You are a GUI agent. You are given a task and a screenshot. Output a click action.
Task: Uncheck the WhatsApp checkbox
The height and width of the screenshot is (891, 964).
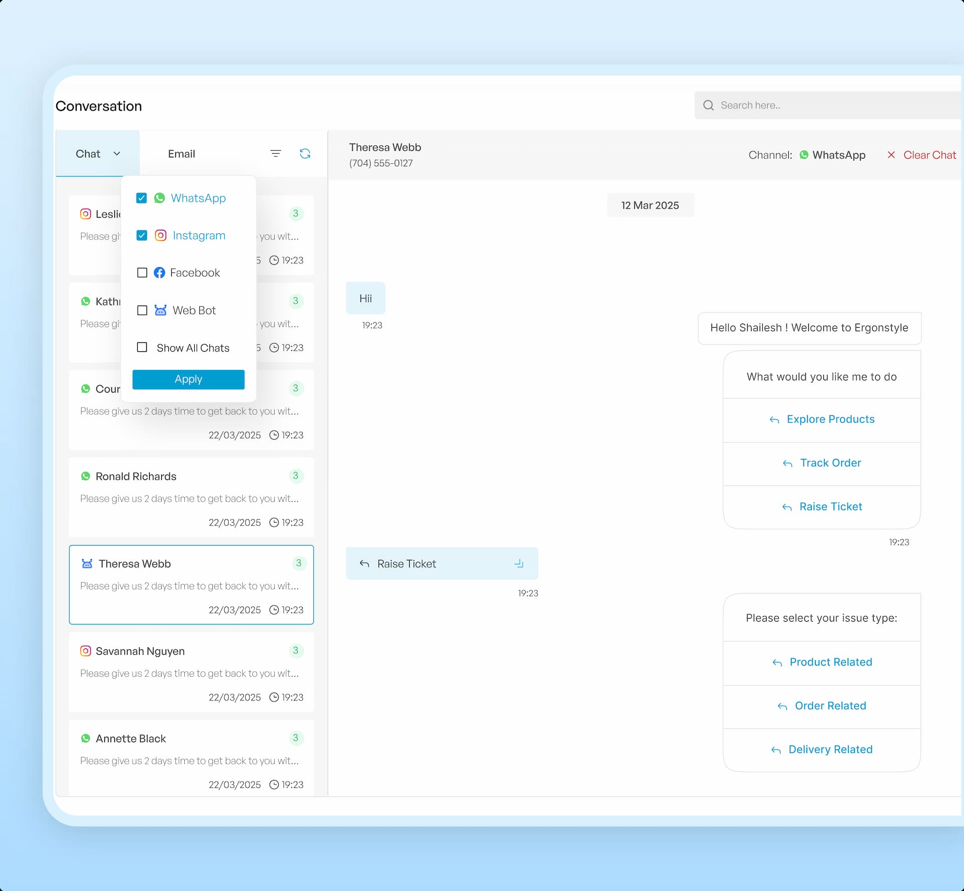[142, 198]
